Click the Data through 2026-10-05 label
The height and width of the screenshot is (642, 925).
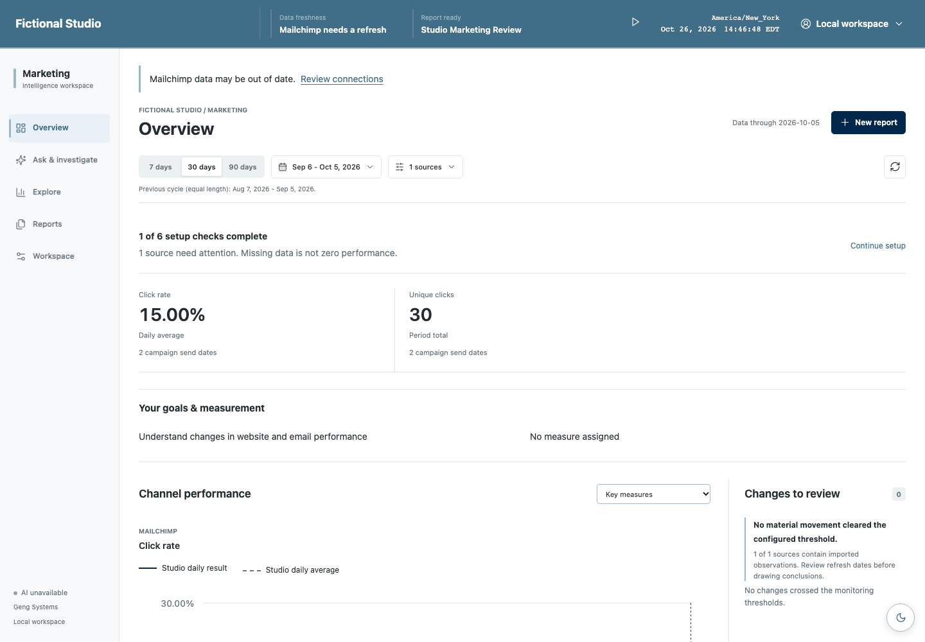(x=776, y=123)
